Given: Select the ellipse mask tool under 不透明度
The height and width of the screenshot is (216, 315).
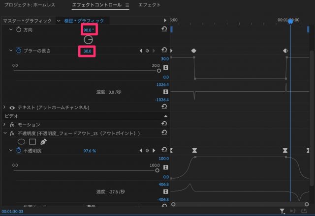Looking at the screenshot, I should pos(21,142).
